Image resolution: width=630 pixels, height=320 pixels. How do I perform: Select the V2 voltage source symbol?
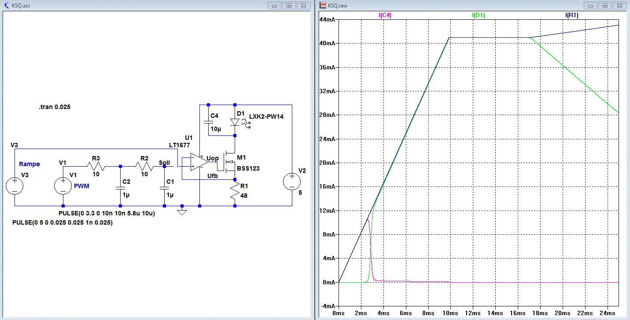click(292, 182)
